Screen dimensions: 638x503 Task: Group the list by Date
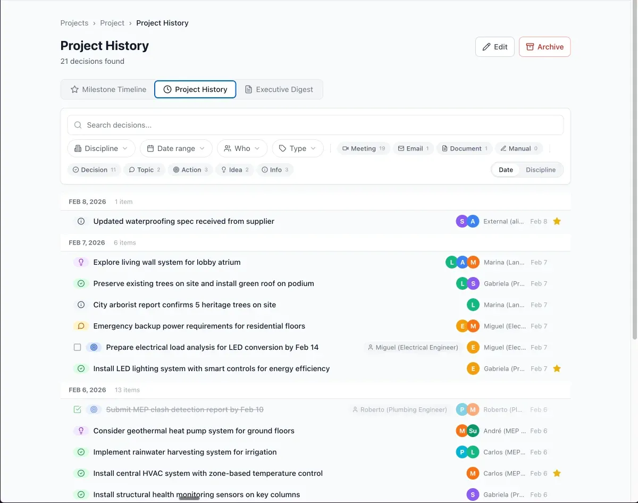(506, 170)
